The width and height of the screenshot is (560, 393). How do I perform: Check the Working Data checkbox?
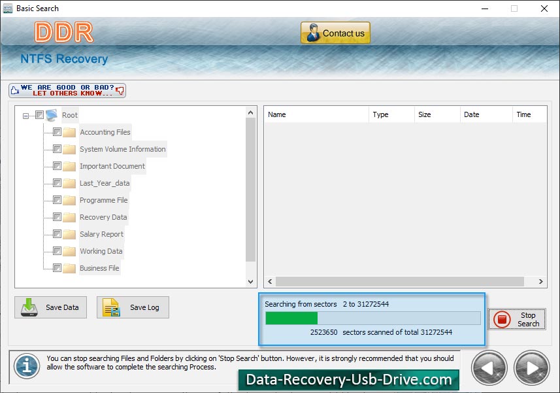pyautogui.click(x=57, y=251)
